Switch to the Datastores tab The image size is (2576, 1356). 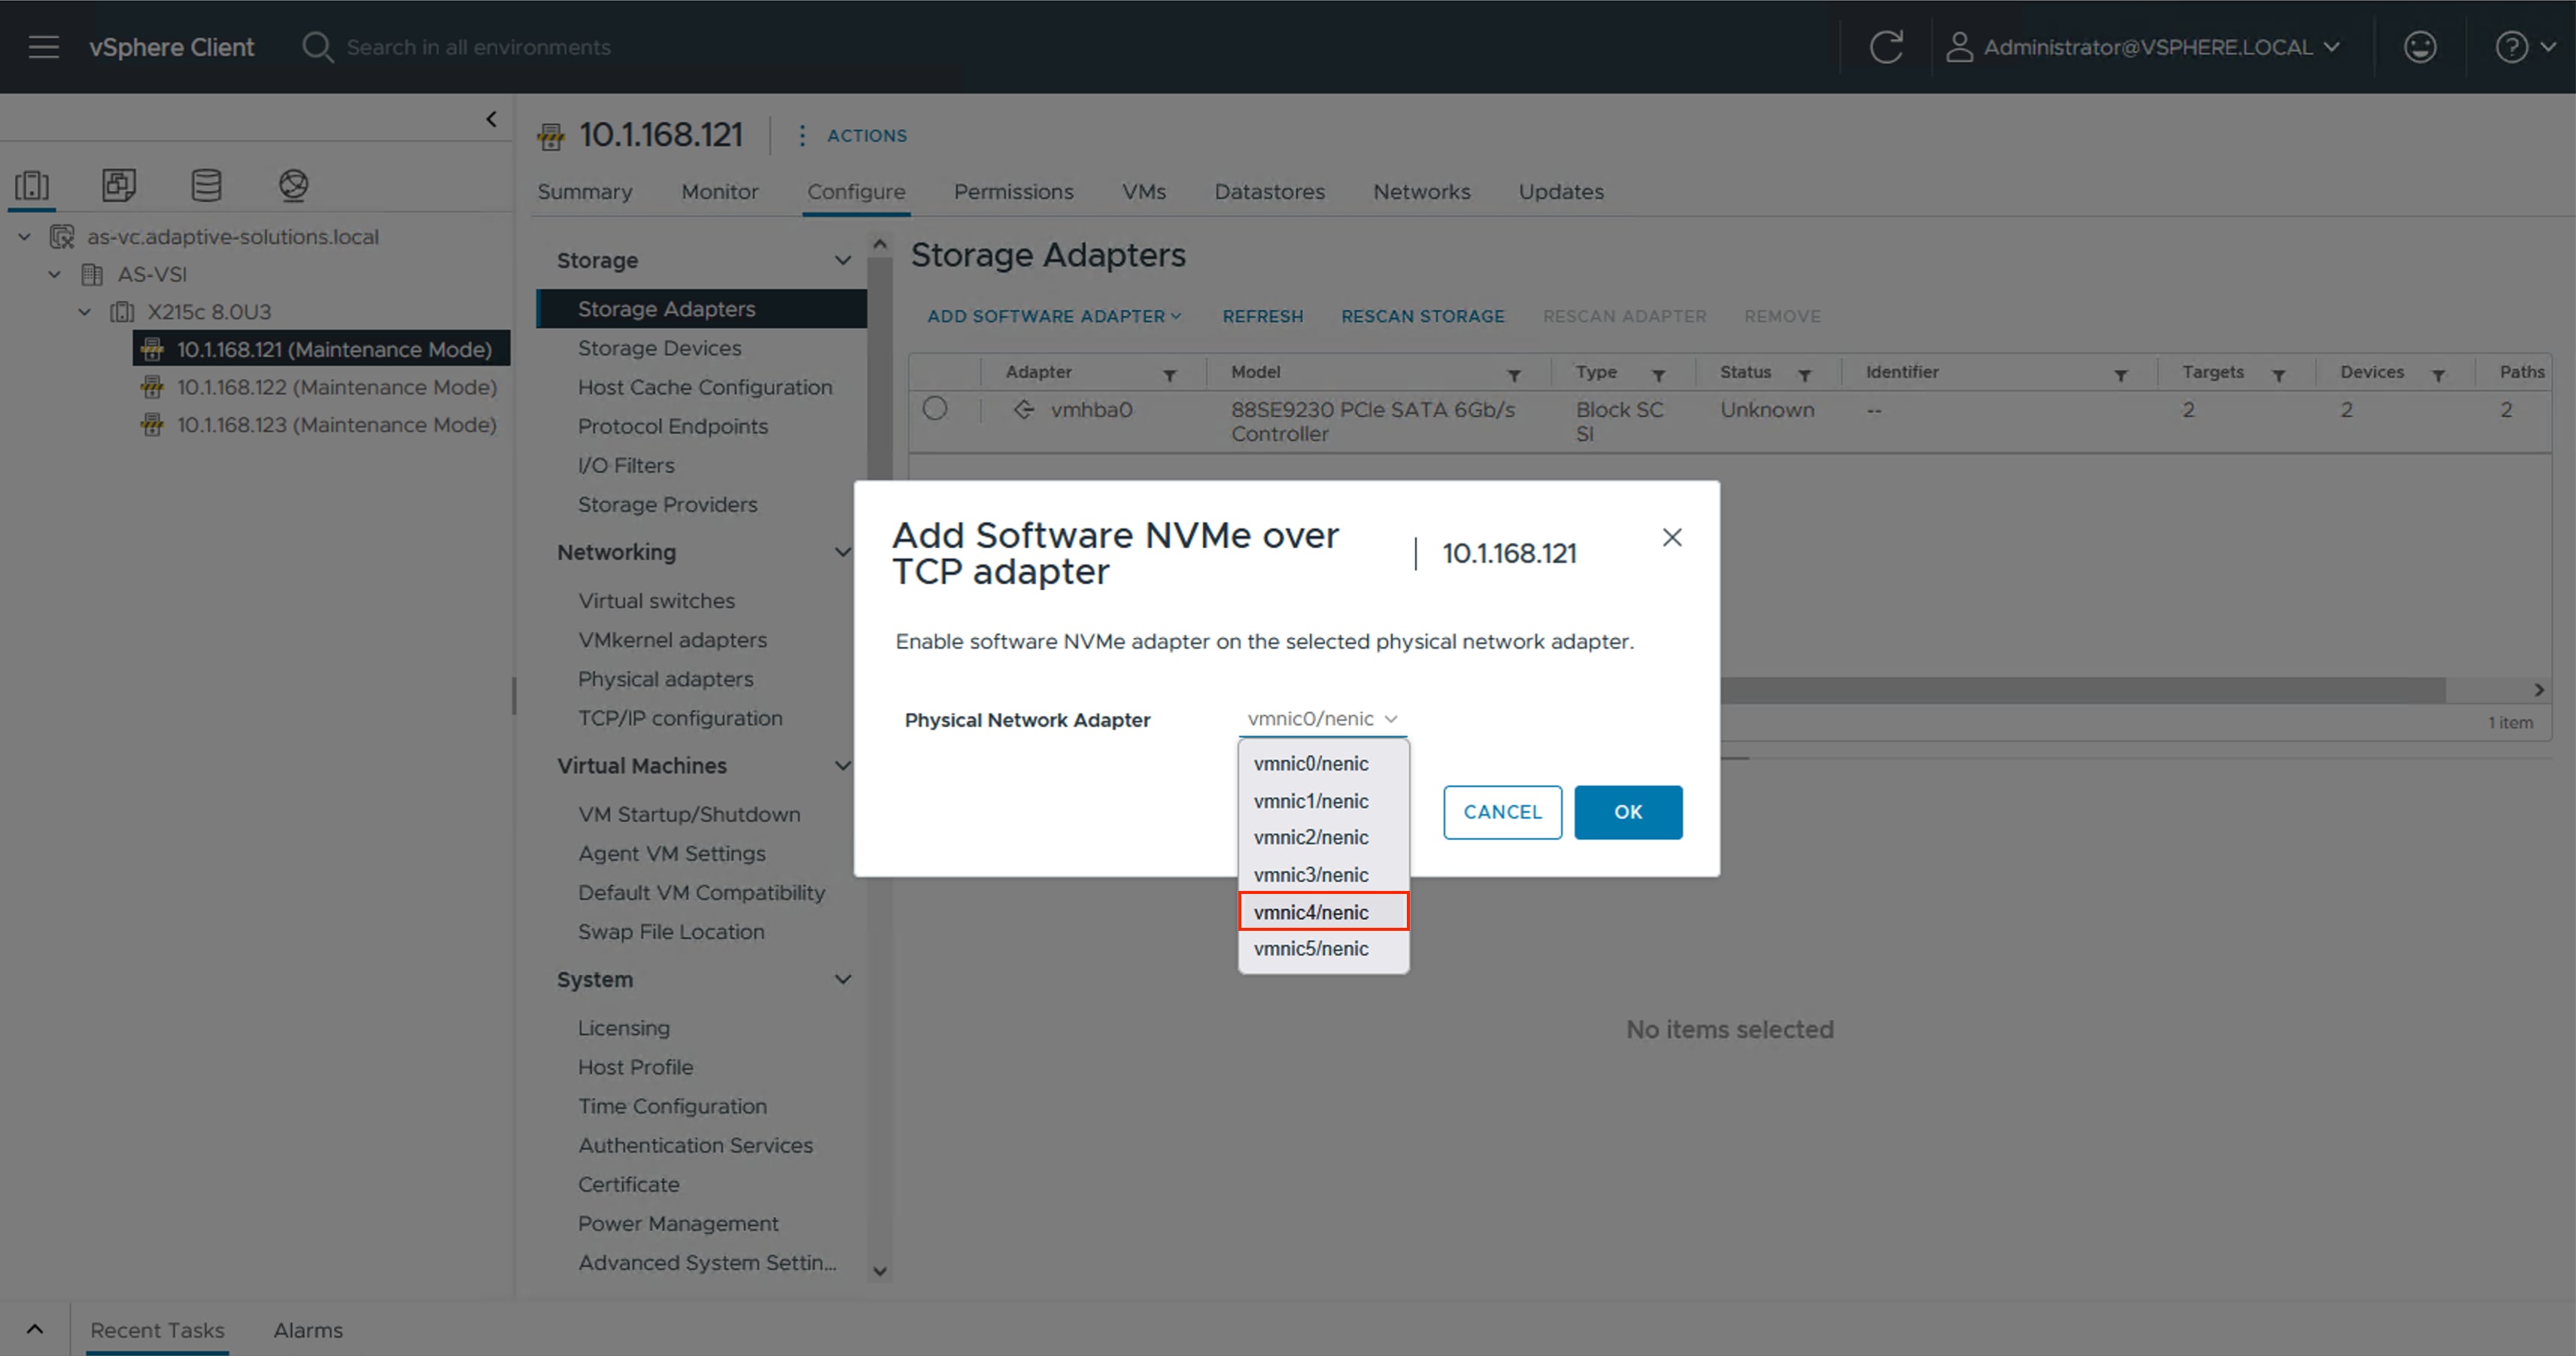point(1269,191)
